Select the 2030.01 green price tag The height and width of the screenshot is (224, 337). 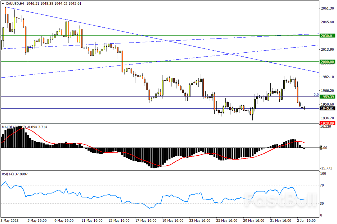pyautogui.click(x=327, y=36)
